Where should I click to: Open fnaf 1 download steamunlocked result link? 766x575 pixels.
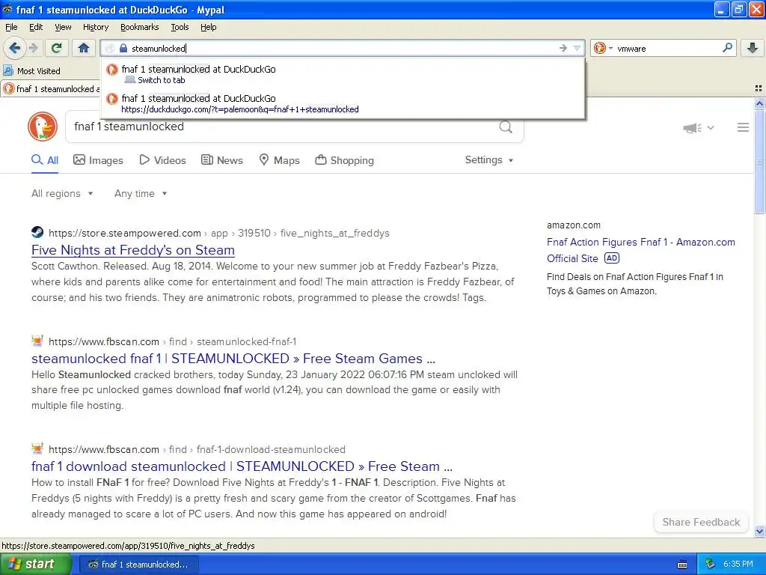[x=242, y=466]
